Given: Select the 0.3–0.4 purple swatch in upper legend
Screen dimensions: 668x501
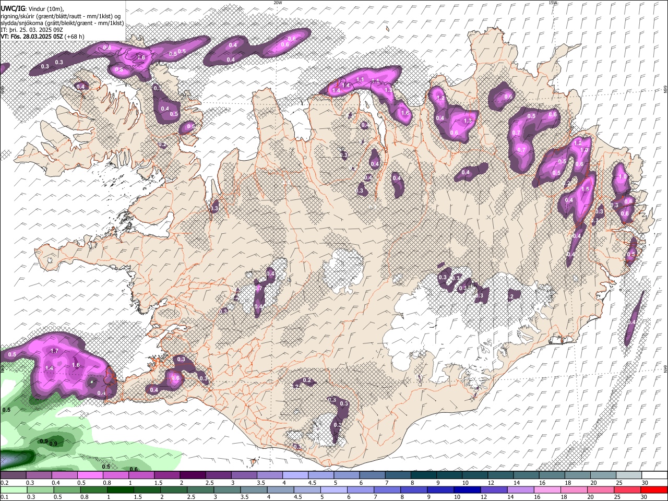Looking at the screenshot, I should (39, 475).
